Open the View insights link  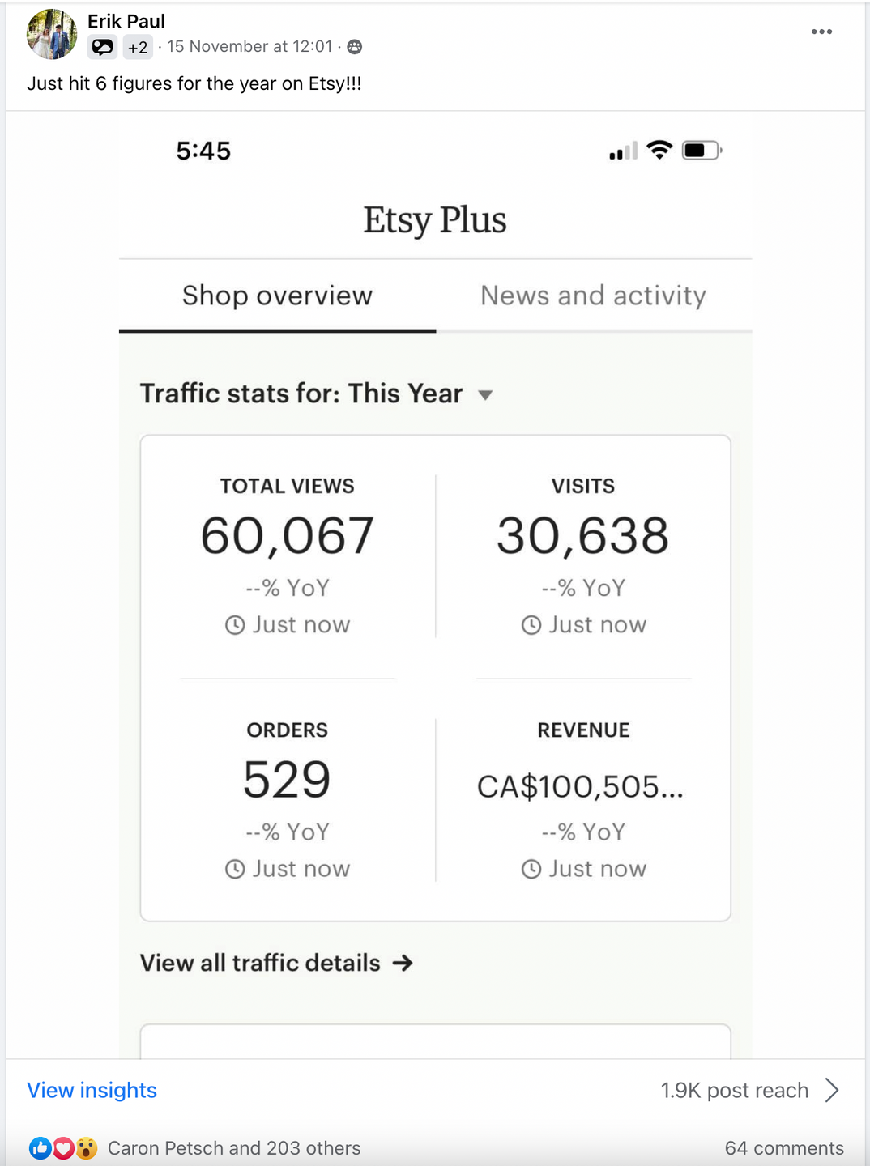(x=92, y=1091)
